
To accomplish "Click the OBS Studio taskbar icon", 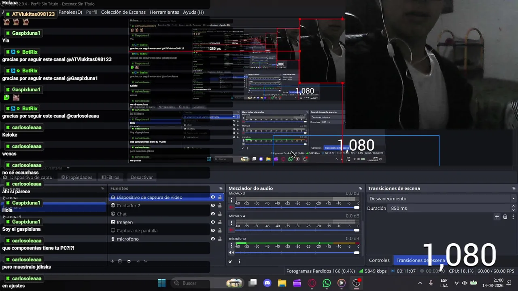I will pyautogui.click(x=356, y=283).
